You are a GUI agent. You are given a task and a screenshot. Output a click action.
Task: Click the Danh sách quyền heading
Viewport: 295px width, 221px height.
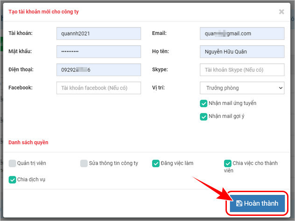click(x=28, y=142)
